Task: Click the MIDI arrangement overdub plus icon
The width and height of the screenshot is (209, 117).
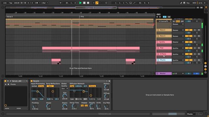Action: [94, 3]
